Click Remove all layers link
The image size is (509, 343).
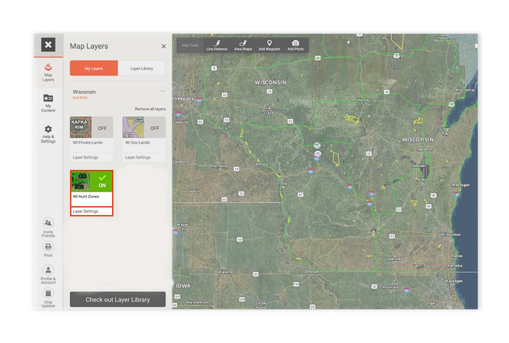click(x=150, y=109)
